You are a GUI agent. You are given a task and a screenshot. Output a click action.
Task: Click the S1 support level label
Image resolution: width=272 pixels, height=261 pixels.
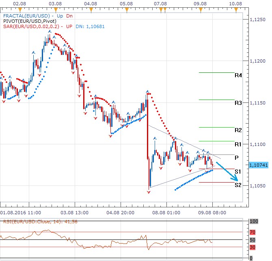pos(238,172)
